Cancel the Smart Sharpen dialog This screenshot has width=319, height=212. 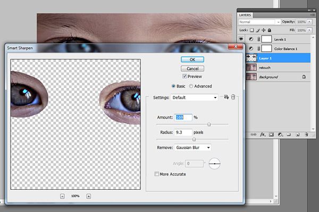click(192, 68)
